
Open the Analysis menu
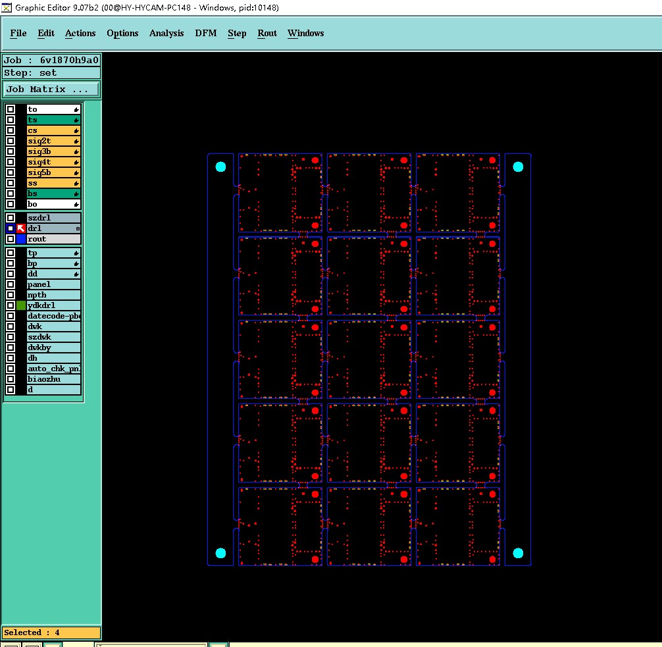166,34
